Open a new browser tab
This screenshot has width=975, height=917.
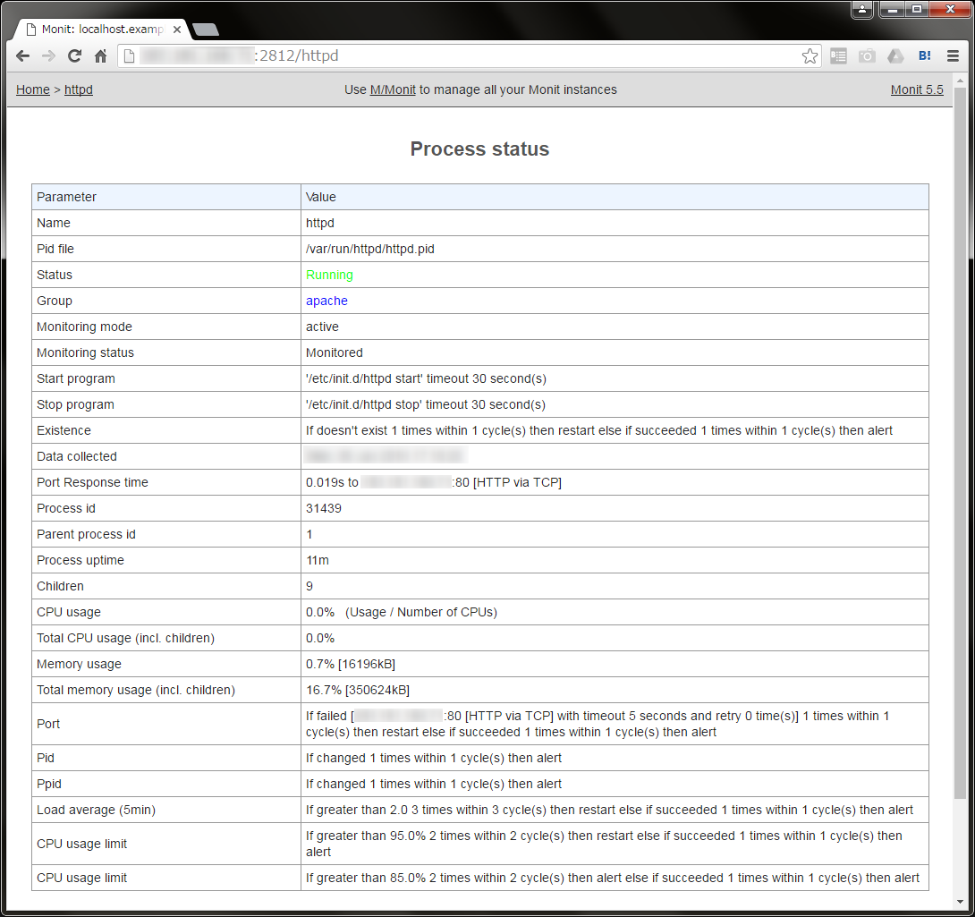[205, 30]
